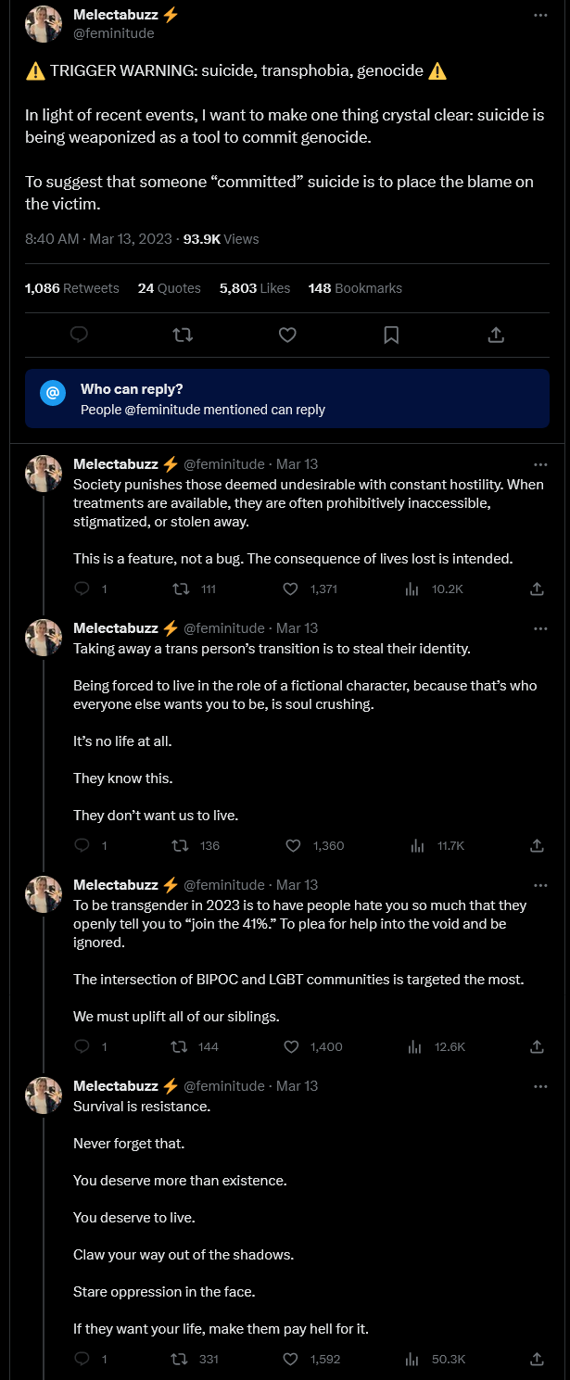Open more options on 'Survival is resistance' tweet

click(541, 1085)
